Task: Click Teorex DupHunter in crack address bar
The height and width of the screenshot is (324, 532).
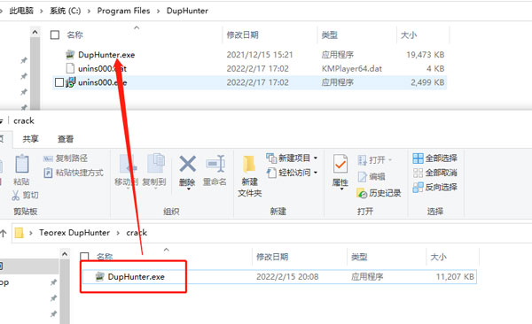Action: coord(74,233)
